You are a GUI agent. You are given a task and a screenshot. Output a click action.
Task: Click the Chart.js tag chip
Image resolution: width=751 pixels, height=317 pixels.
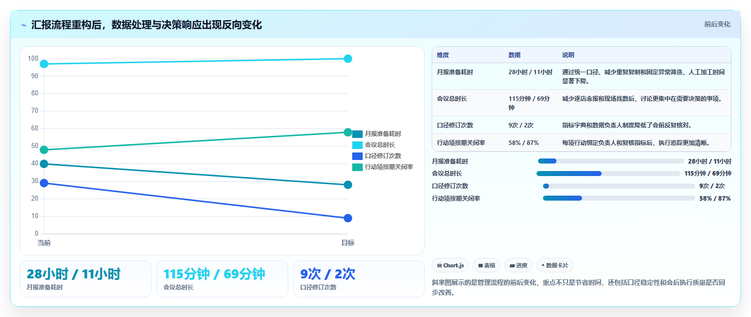click(450, 265)
